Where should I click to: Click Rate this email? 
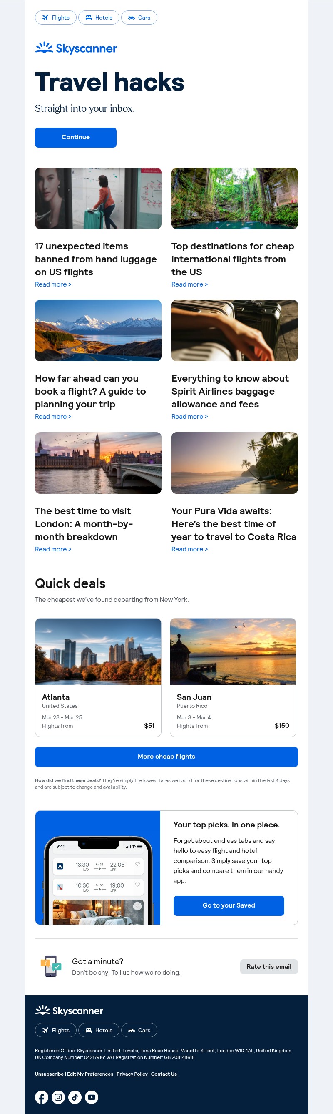[x=269, y=967]
